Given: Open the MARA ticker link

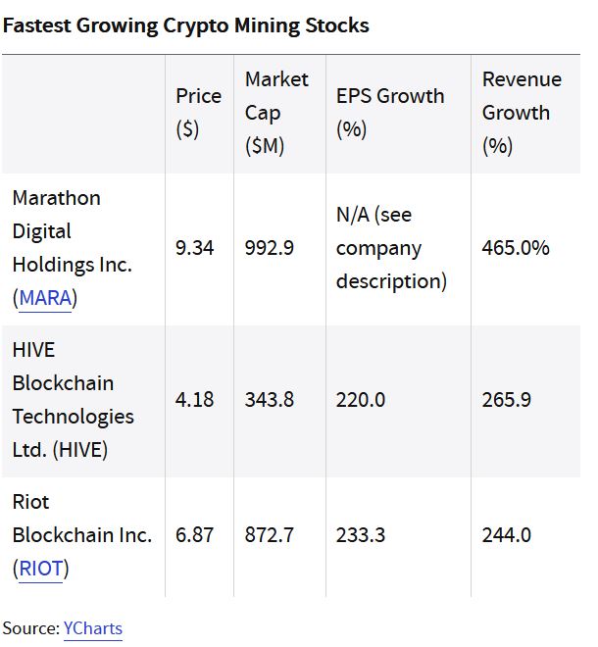Looking at the screenshot, I should [x=45, y=298].
